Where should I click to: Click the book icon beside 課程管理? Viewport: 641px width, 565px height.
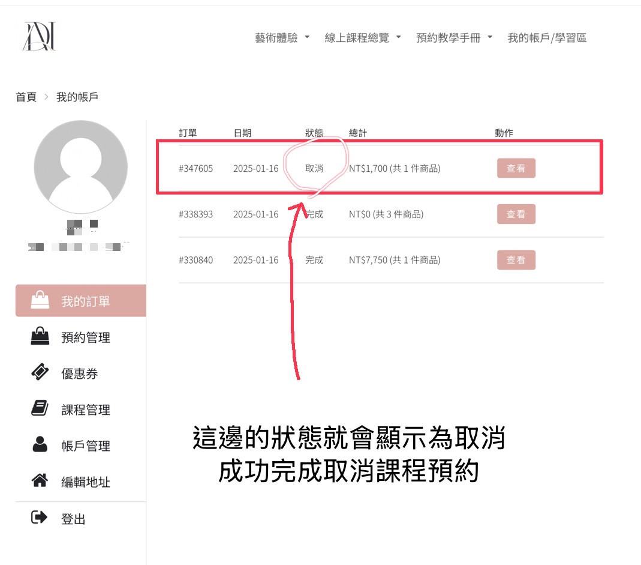[x=40, y=409]
